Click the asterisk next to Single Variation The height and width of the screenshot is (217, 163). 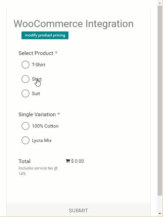(x=59, y=114)
